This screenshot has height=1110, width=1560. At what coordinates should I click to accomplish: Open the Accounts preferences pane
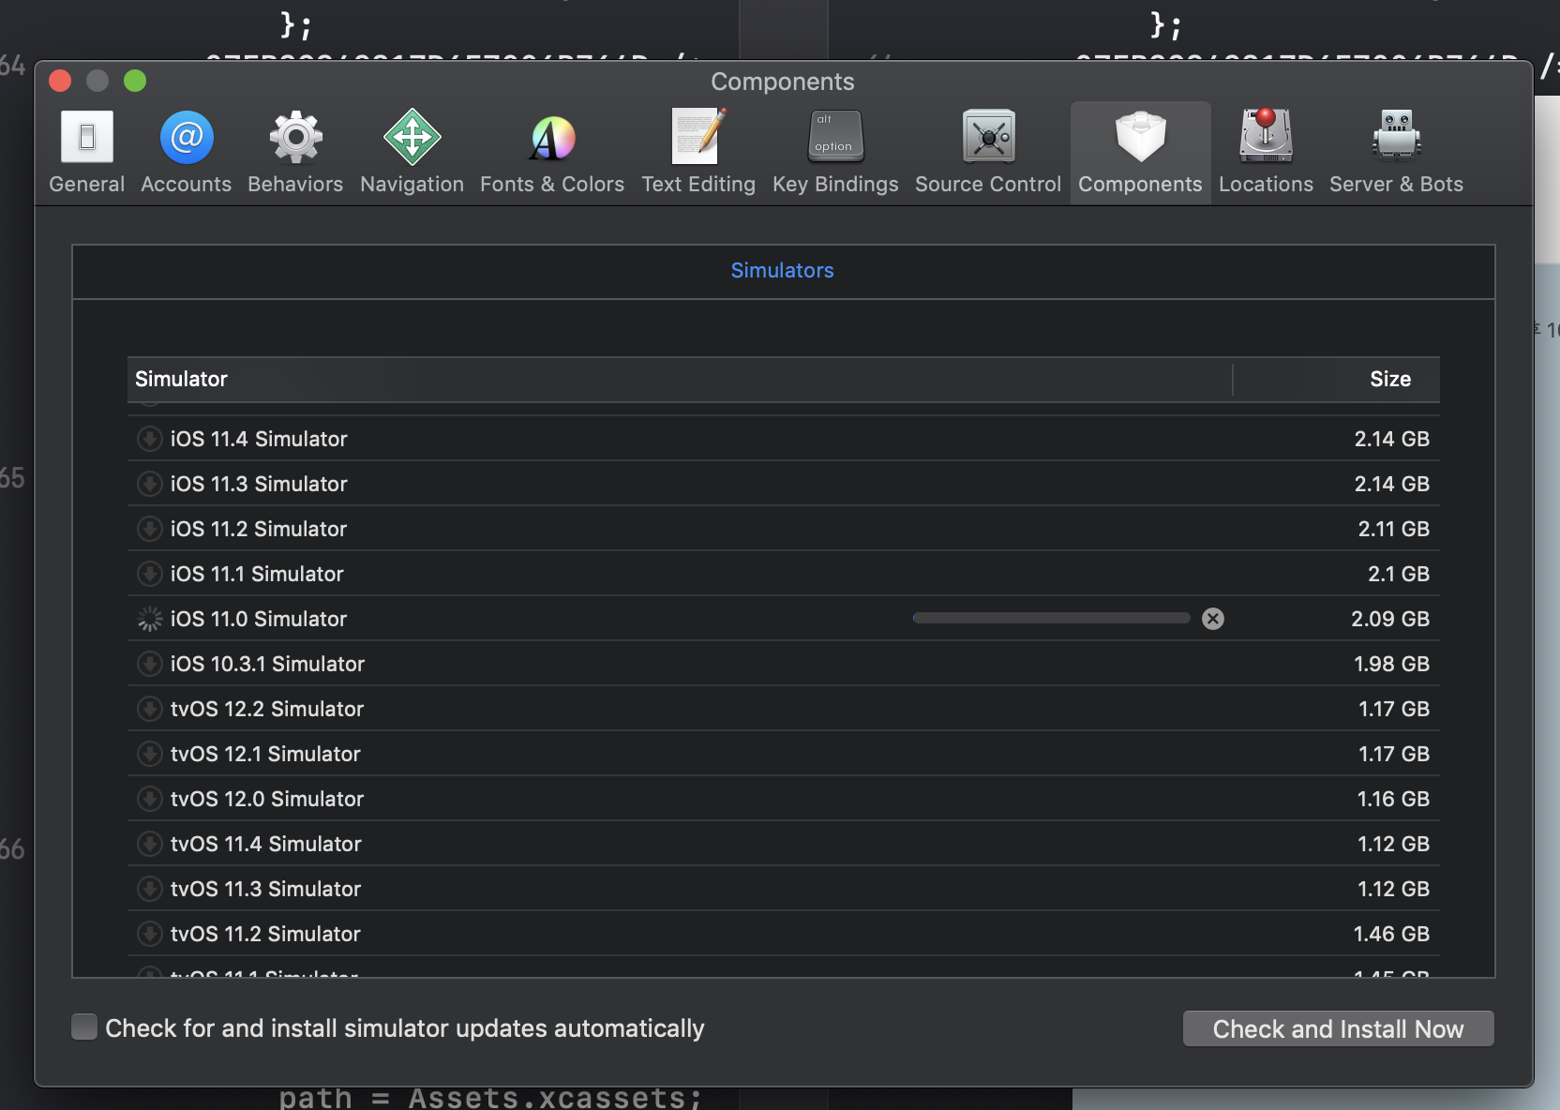point(187,152)
